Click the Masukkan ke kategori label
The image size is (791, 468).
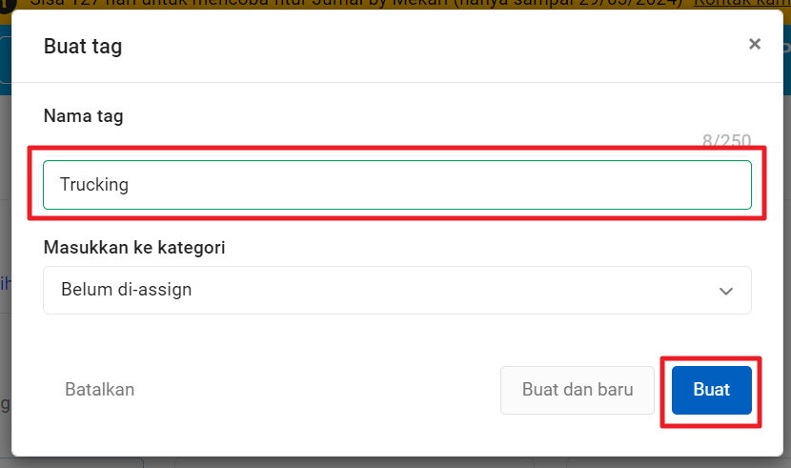[x=133, y=248]
